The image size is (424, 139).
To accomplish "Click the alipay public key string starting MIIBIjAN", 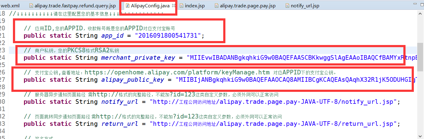I will [x=297, y=80].
